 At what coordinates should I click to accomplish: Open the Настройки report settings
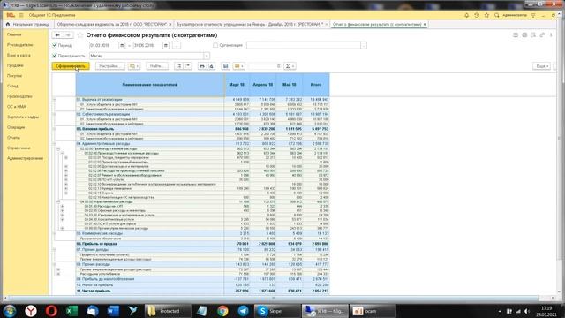click(109, 66)
